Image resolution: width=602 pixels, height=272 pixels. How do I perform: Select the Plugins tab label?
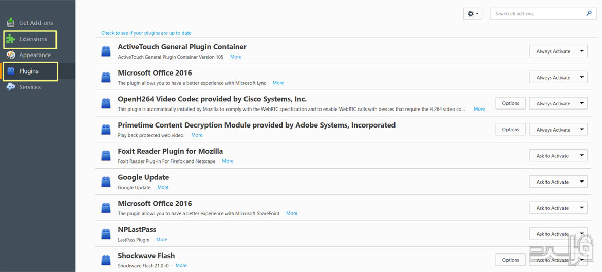[29, 71]
